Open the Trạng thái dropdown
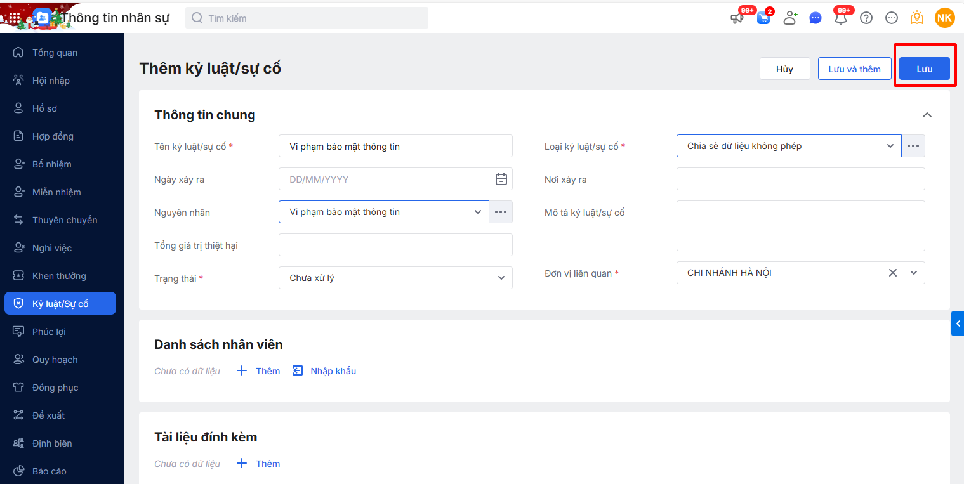 (x=501, y=278)
